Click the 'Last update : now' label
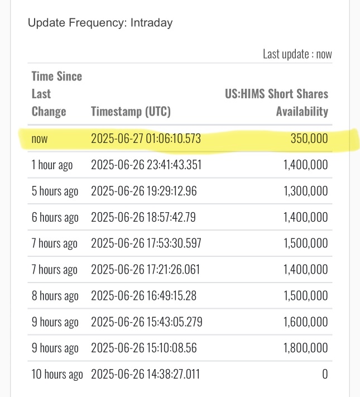 [297, 54]
